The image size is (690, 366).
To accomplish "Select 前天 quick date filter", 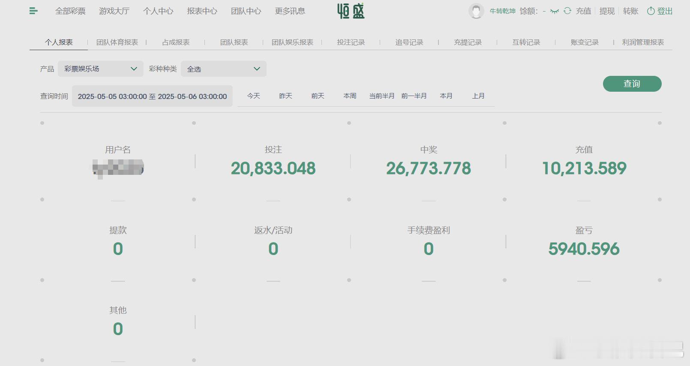I will [x=318, y=96].
